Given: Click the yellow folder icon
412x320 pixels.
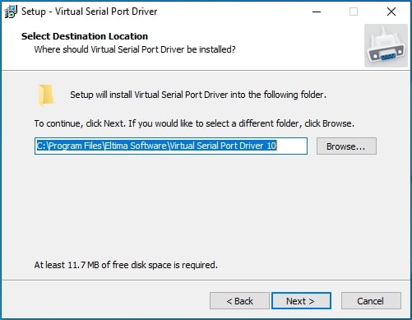Looking at the screenshot, I should [x=46, y=95].
